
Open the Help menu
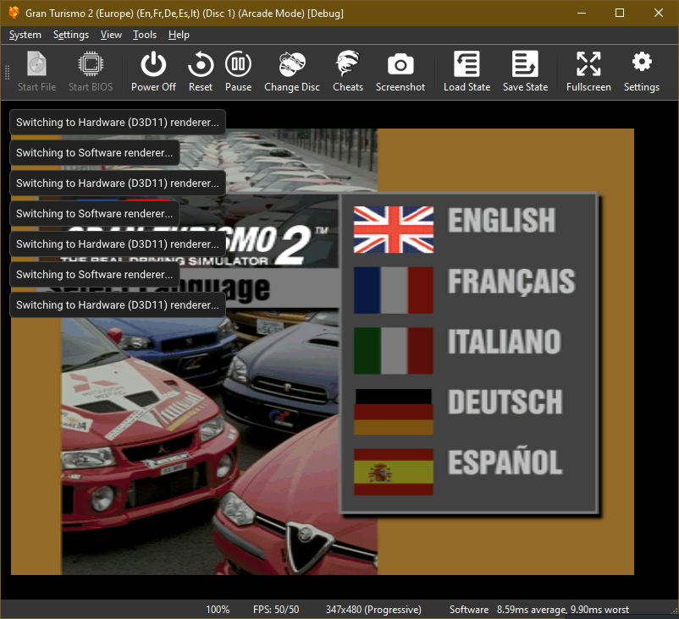click(179, 35)
